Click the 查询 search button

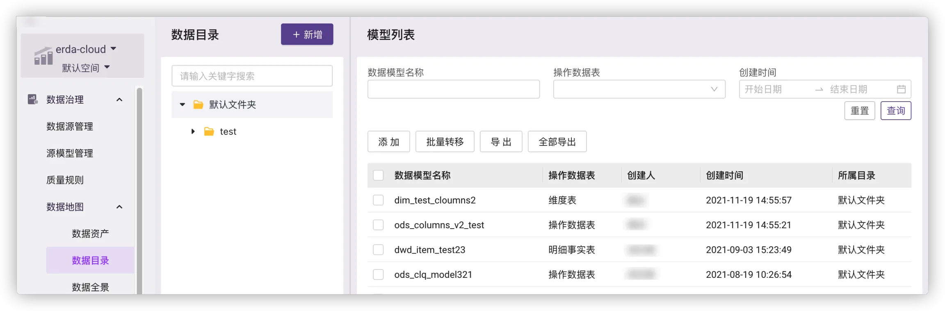[895, 111]
